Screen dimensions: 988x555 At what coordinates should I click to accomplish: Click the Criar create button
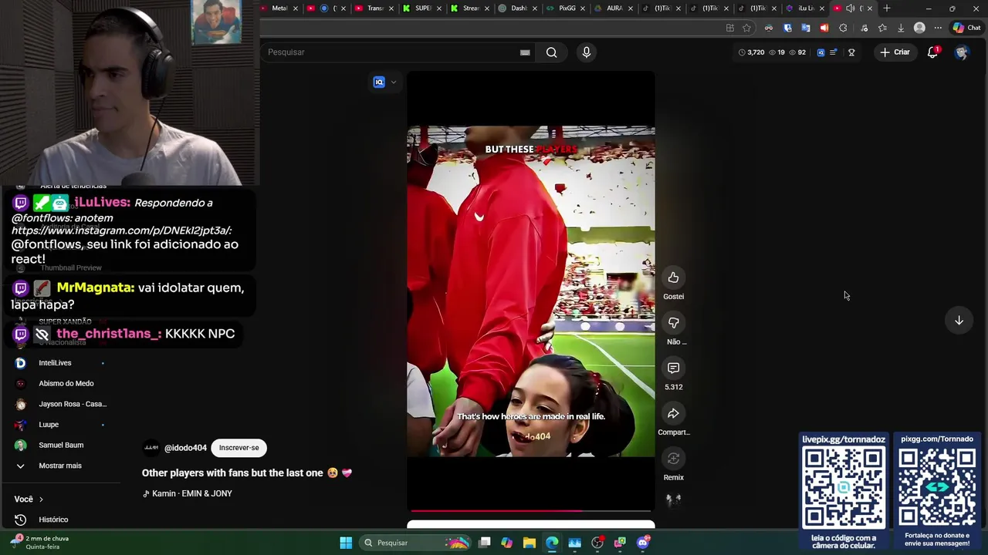(895, 52)
